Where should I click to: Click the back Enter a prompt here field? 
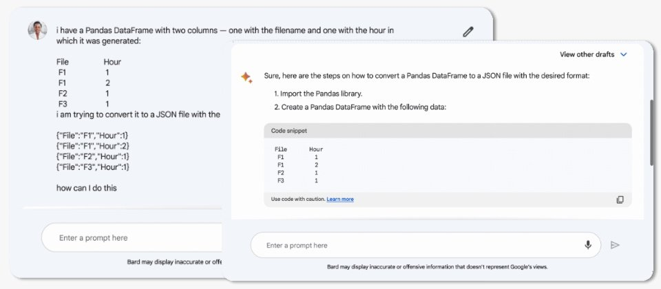tap(132, 237)
